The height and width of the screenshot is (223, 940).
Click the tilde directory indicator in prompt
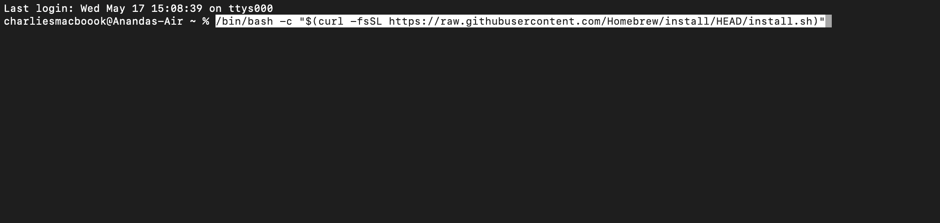click(193, 21)
